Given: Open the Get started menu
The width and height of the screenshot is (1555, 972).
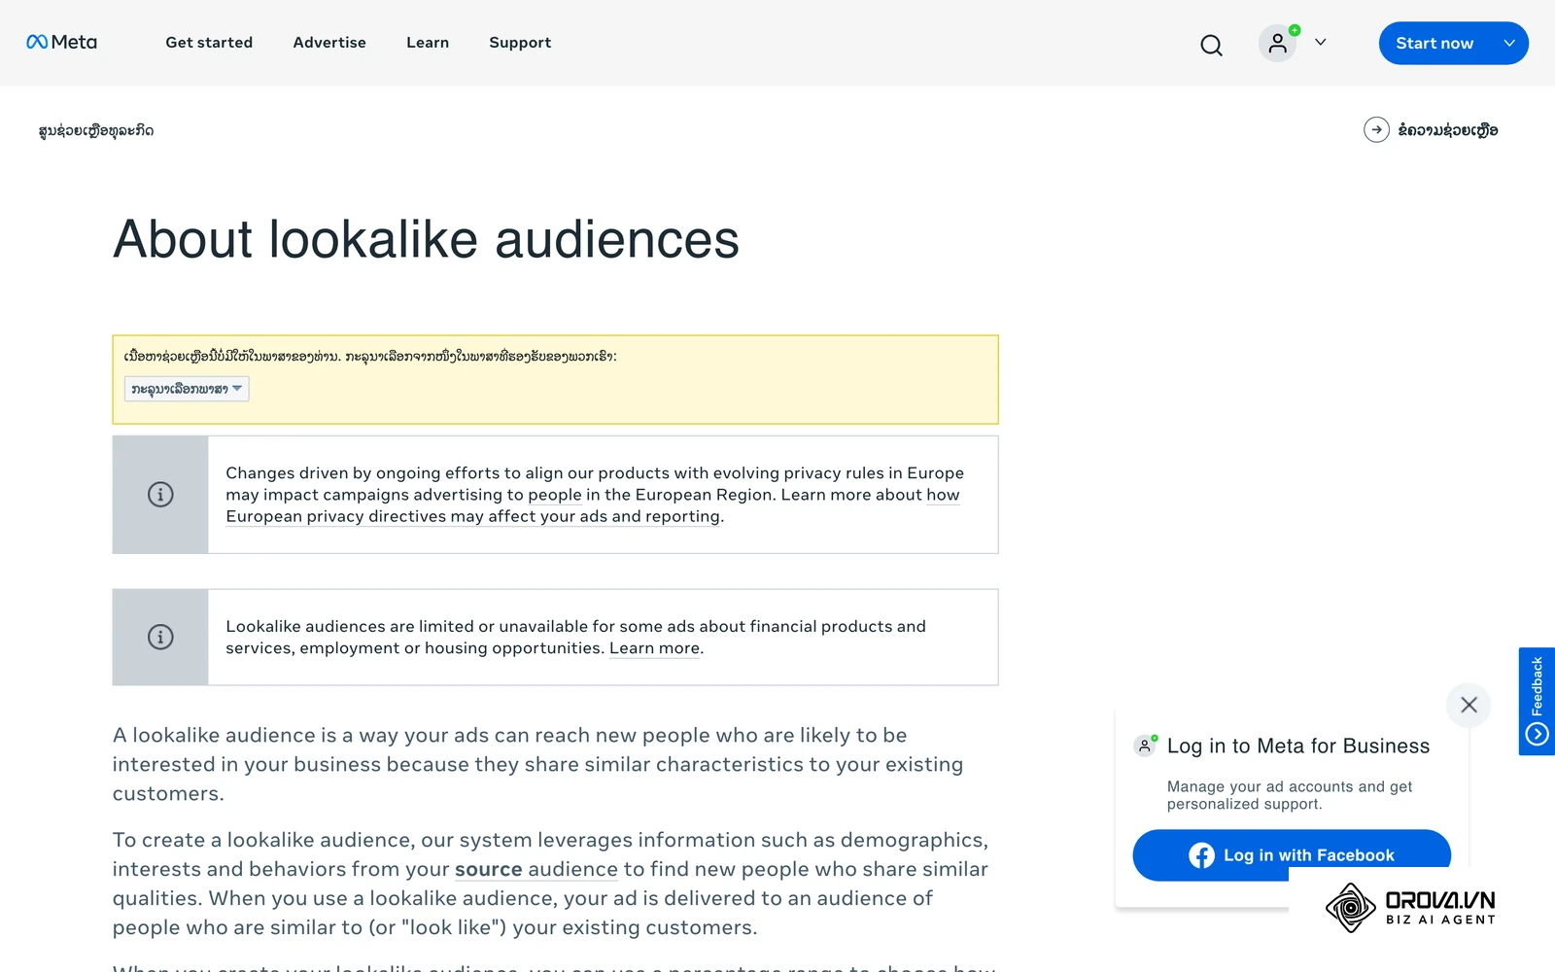Looking at the screenshot, I should (209, 43).
